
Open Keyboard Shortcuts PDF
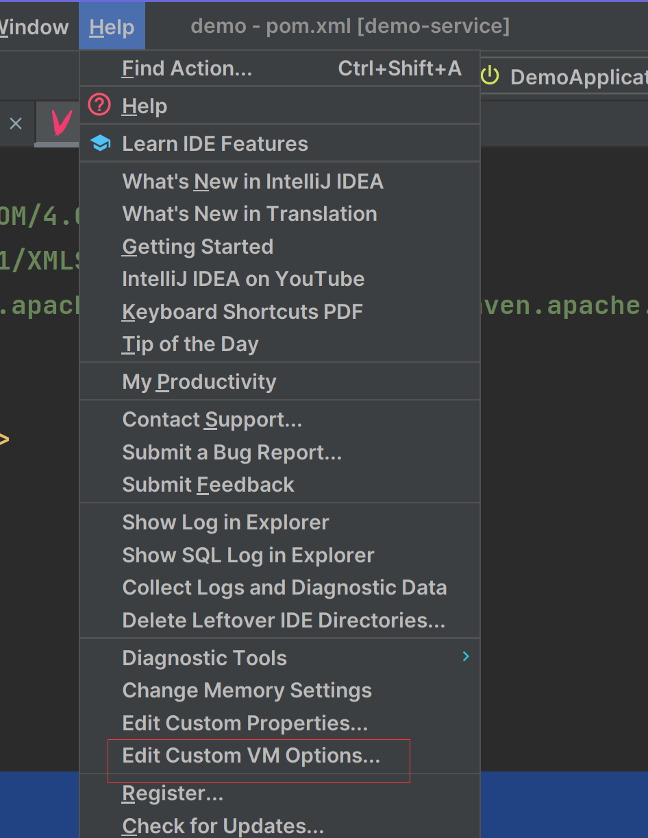click(x=242, y=312)
